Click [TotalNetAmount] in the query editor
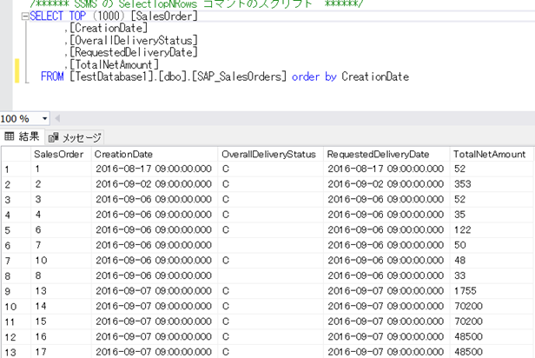 coord(114,64)
